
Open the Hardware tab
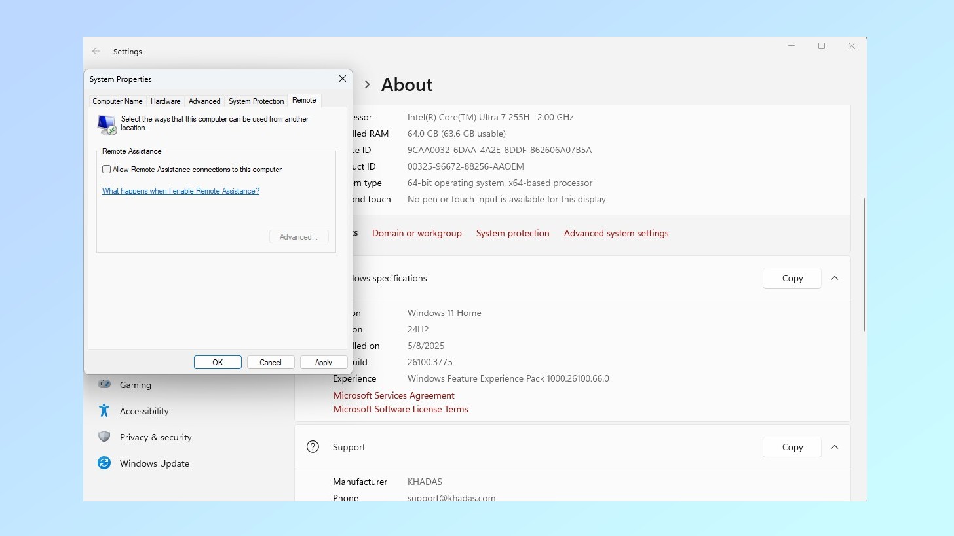[165, 101]
